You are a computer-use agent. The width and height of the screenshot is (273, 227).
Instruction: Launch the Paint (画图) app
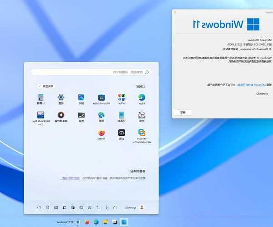(x=101, y=117)
